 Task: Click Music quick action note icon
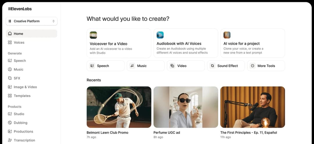pyautogui.click(x=132, y=65)
